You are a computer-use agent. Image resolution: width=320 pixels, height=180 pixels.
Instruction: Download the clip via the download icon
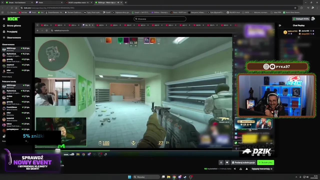[x=241, y=169]
